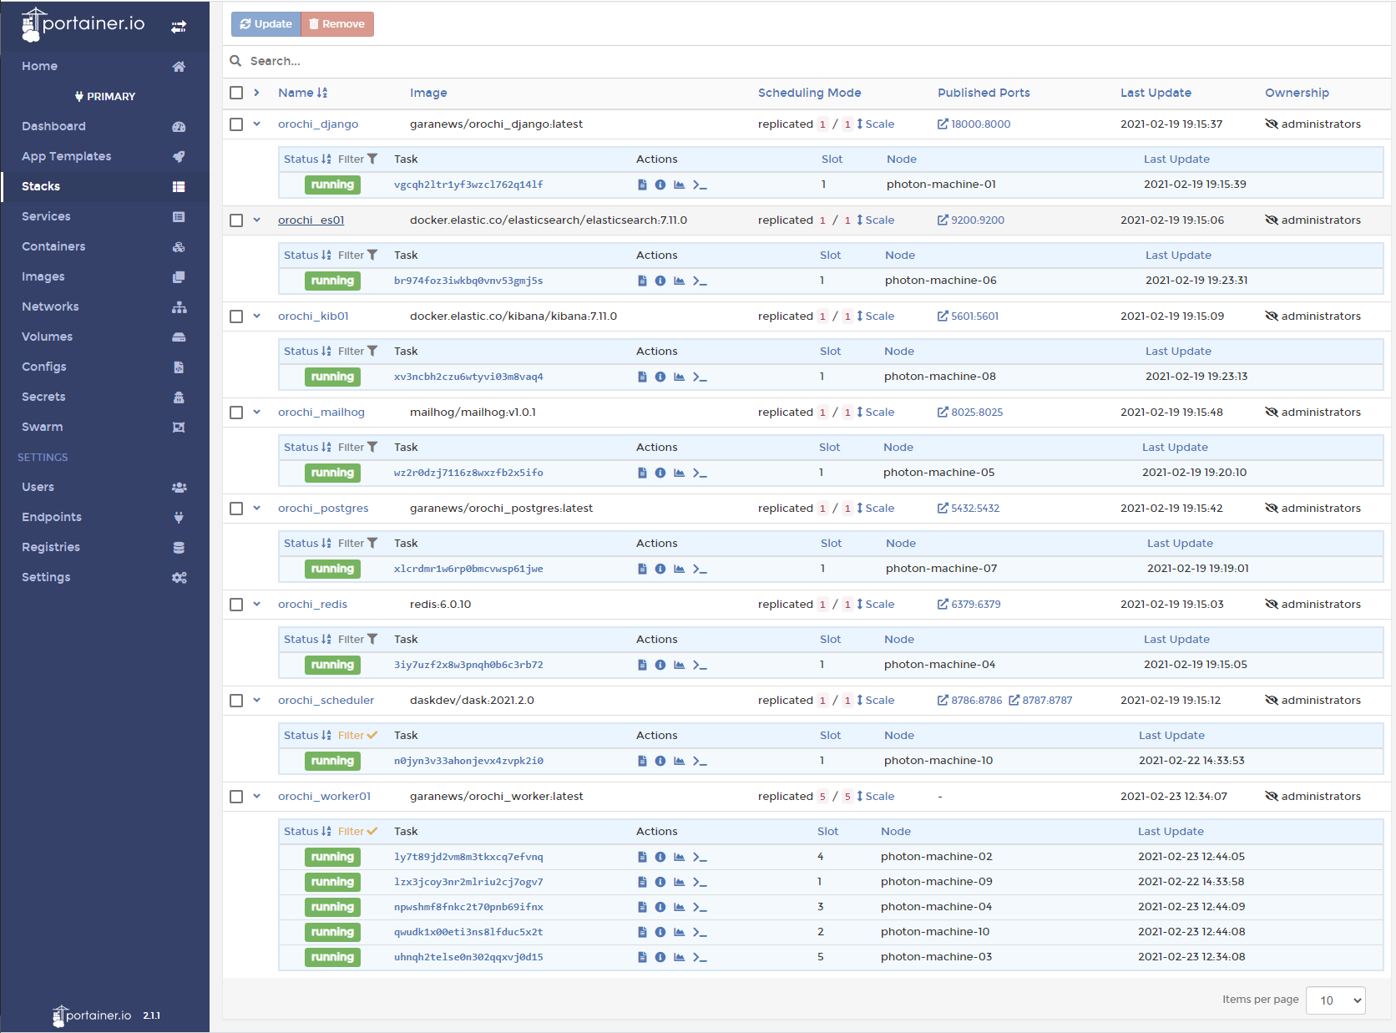The width and height of the screenshot is (1396, 1033).
Task: Click the red Remove button
Action: coord(337,24)
